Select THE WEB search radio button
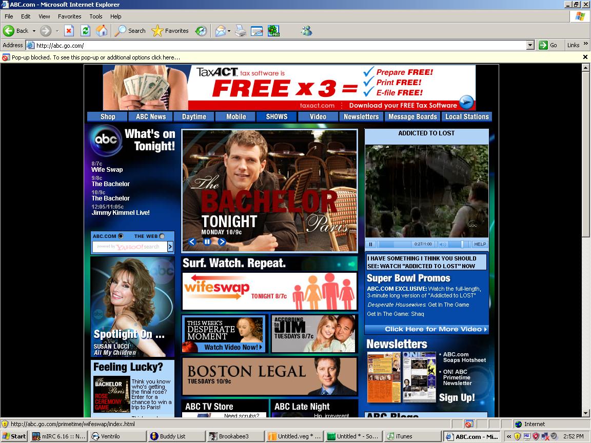Viewport: 591px width, 443px height. point(162,236)
